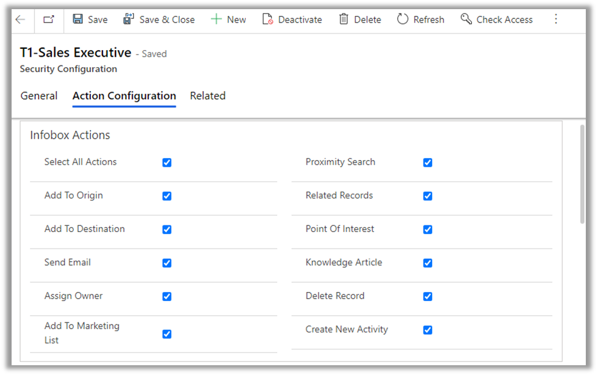
Task: Toggle the Proximity Search checkbox
Action: pos(428,162)
